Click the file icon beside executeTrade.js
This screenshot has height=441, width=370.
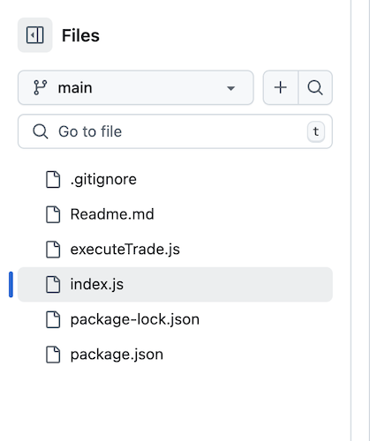pos(53,250)
